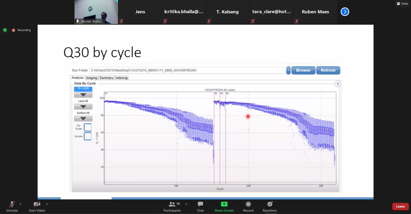Unmute microphone in Zoom toolbar
This screenshot has height=214, width=411.
(x=12, y=206)
